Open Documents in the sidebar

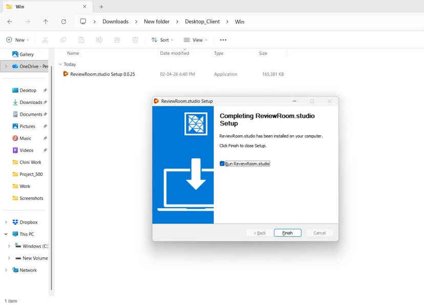click(31, 114)
